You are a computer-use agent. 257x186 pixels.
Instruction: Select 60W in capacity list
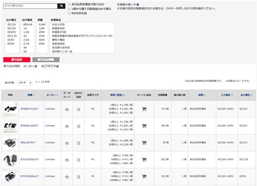(x=42, y=40)
